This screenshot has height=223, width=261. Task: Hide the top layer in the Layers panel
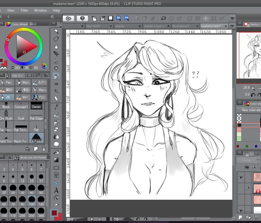click(241, 177)
